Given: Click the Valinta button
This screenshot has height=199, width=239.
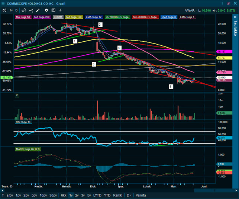Looking at the screenshot, I should pyautogui.click(x=141, y=195).
